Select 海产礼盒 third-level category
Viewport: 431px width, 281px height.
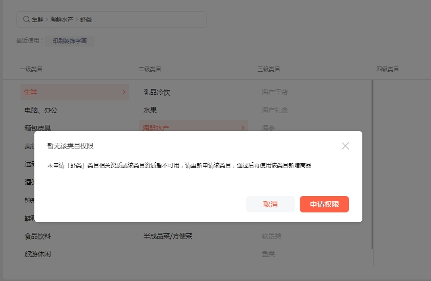pyautogui.click(x=275, y=110)
